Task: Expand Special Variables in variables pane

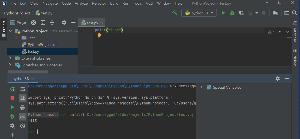Action: click(202, 87)
